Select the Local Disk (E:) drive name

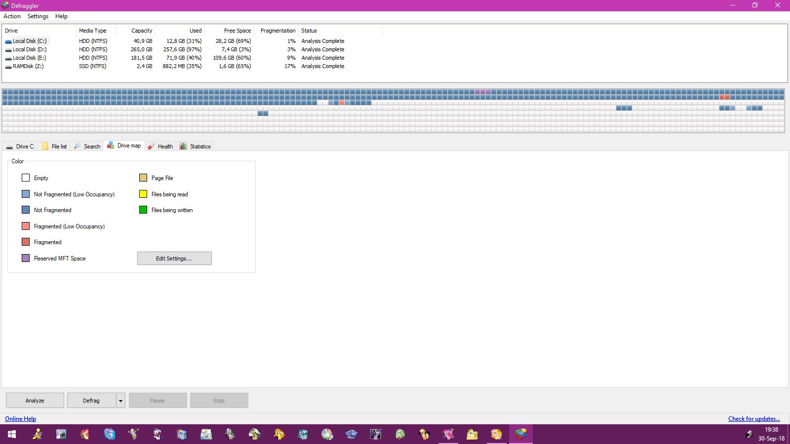pos(30,58)
